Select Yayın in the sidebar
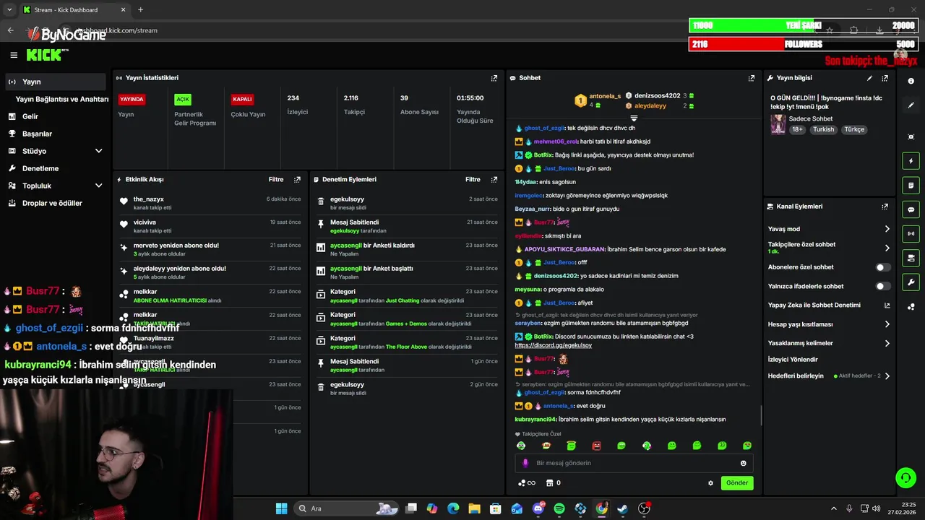Screen dimensions: 925x520 tap(55, 82)
